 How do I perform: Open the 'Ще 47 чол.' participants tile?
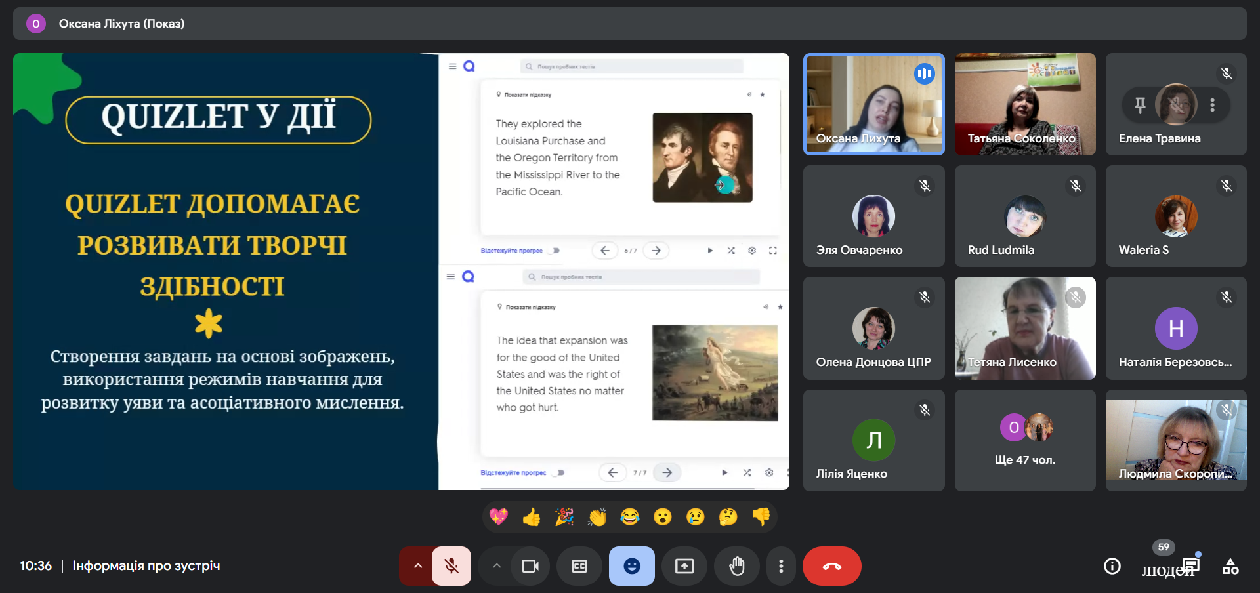tap(1025, 440)
